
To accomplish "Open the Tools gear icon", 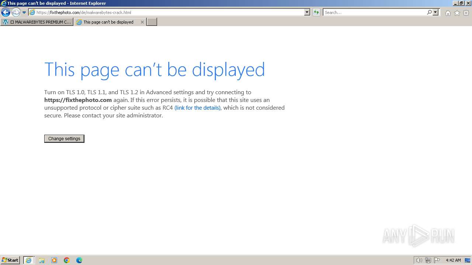I will click(466, 13).
